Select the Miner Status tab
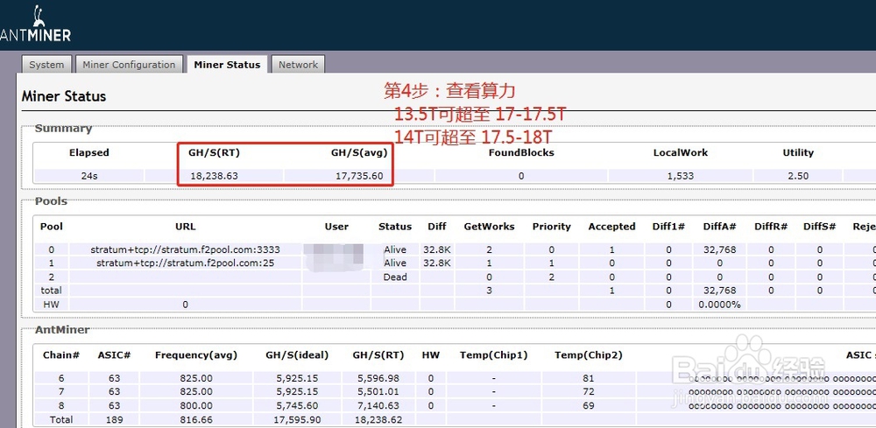 227,65
